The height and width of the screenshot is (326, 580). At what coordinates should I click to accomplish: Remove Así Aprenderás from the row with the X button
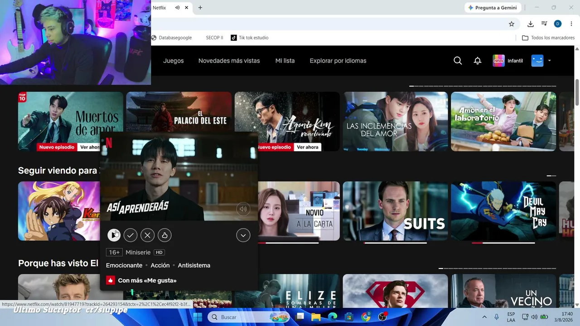(147, 235)
